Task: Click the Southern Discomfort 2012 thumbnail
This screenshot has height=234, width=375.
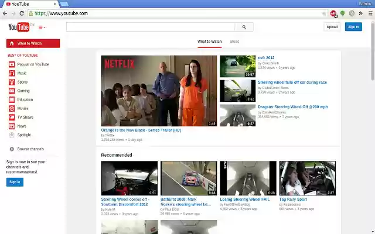Action: 129,178
